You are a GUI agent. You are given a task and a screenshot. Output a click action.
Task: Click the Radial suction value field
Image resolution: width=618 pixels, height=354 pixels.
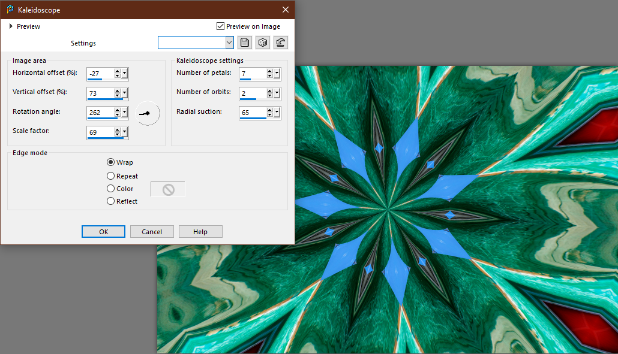click(253, 113)
